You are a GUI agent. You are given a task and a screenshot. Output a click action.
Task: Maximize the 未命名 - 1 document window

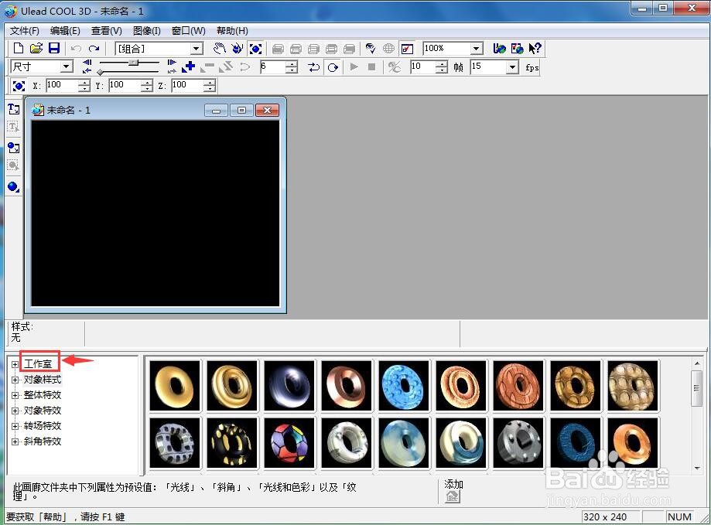(x=241, y=110)
